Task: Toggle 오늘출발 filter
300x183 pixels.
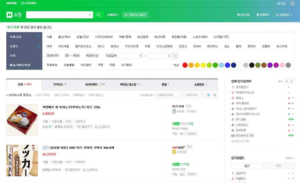Action: [x=69, y=65]
